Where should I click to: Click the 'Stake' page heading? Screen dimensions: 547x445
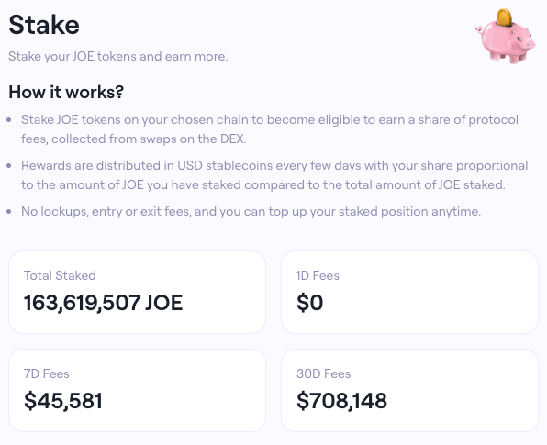pos(44,25)
